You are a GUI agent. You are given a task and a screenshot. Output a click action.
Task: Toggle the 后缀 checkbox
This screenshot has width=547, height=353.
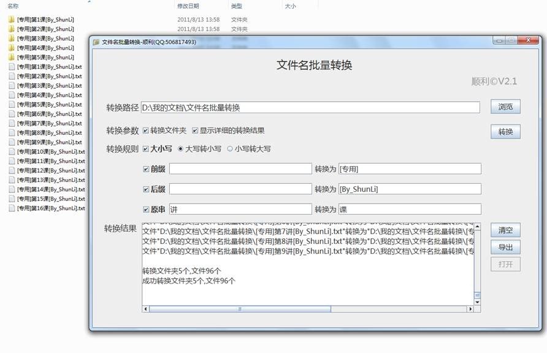pos(146,189)
